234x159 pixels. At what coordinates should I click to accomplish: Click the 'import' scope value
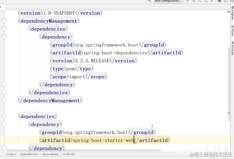coord(77,77)
